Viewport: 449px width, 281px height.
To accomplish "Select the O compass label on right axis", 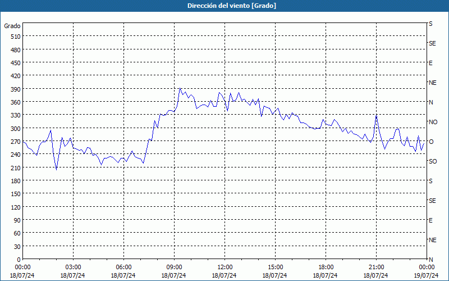I will pos(430,142).
